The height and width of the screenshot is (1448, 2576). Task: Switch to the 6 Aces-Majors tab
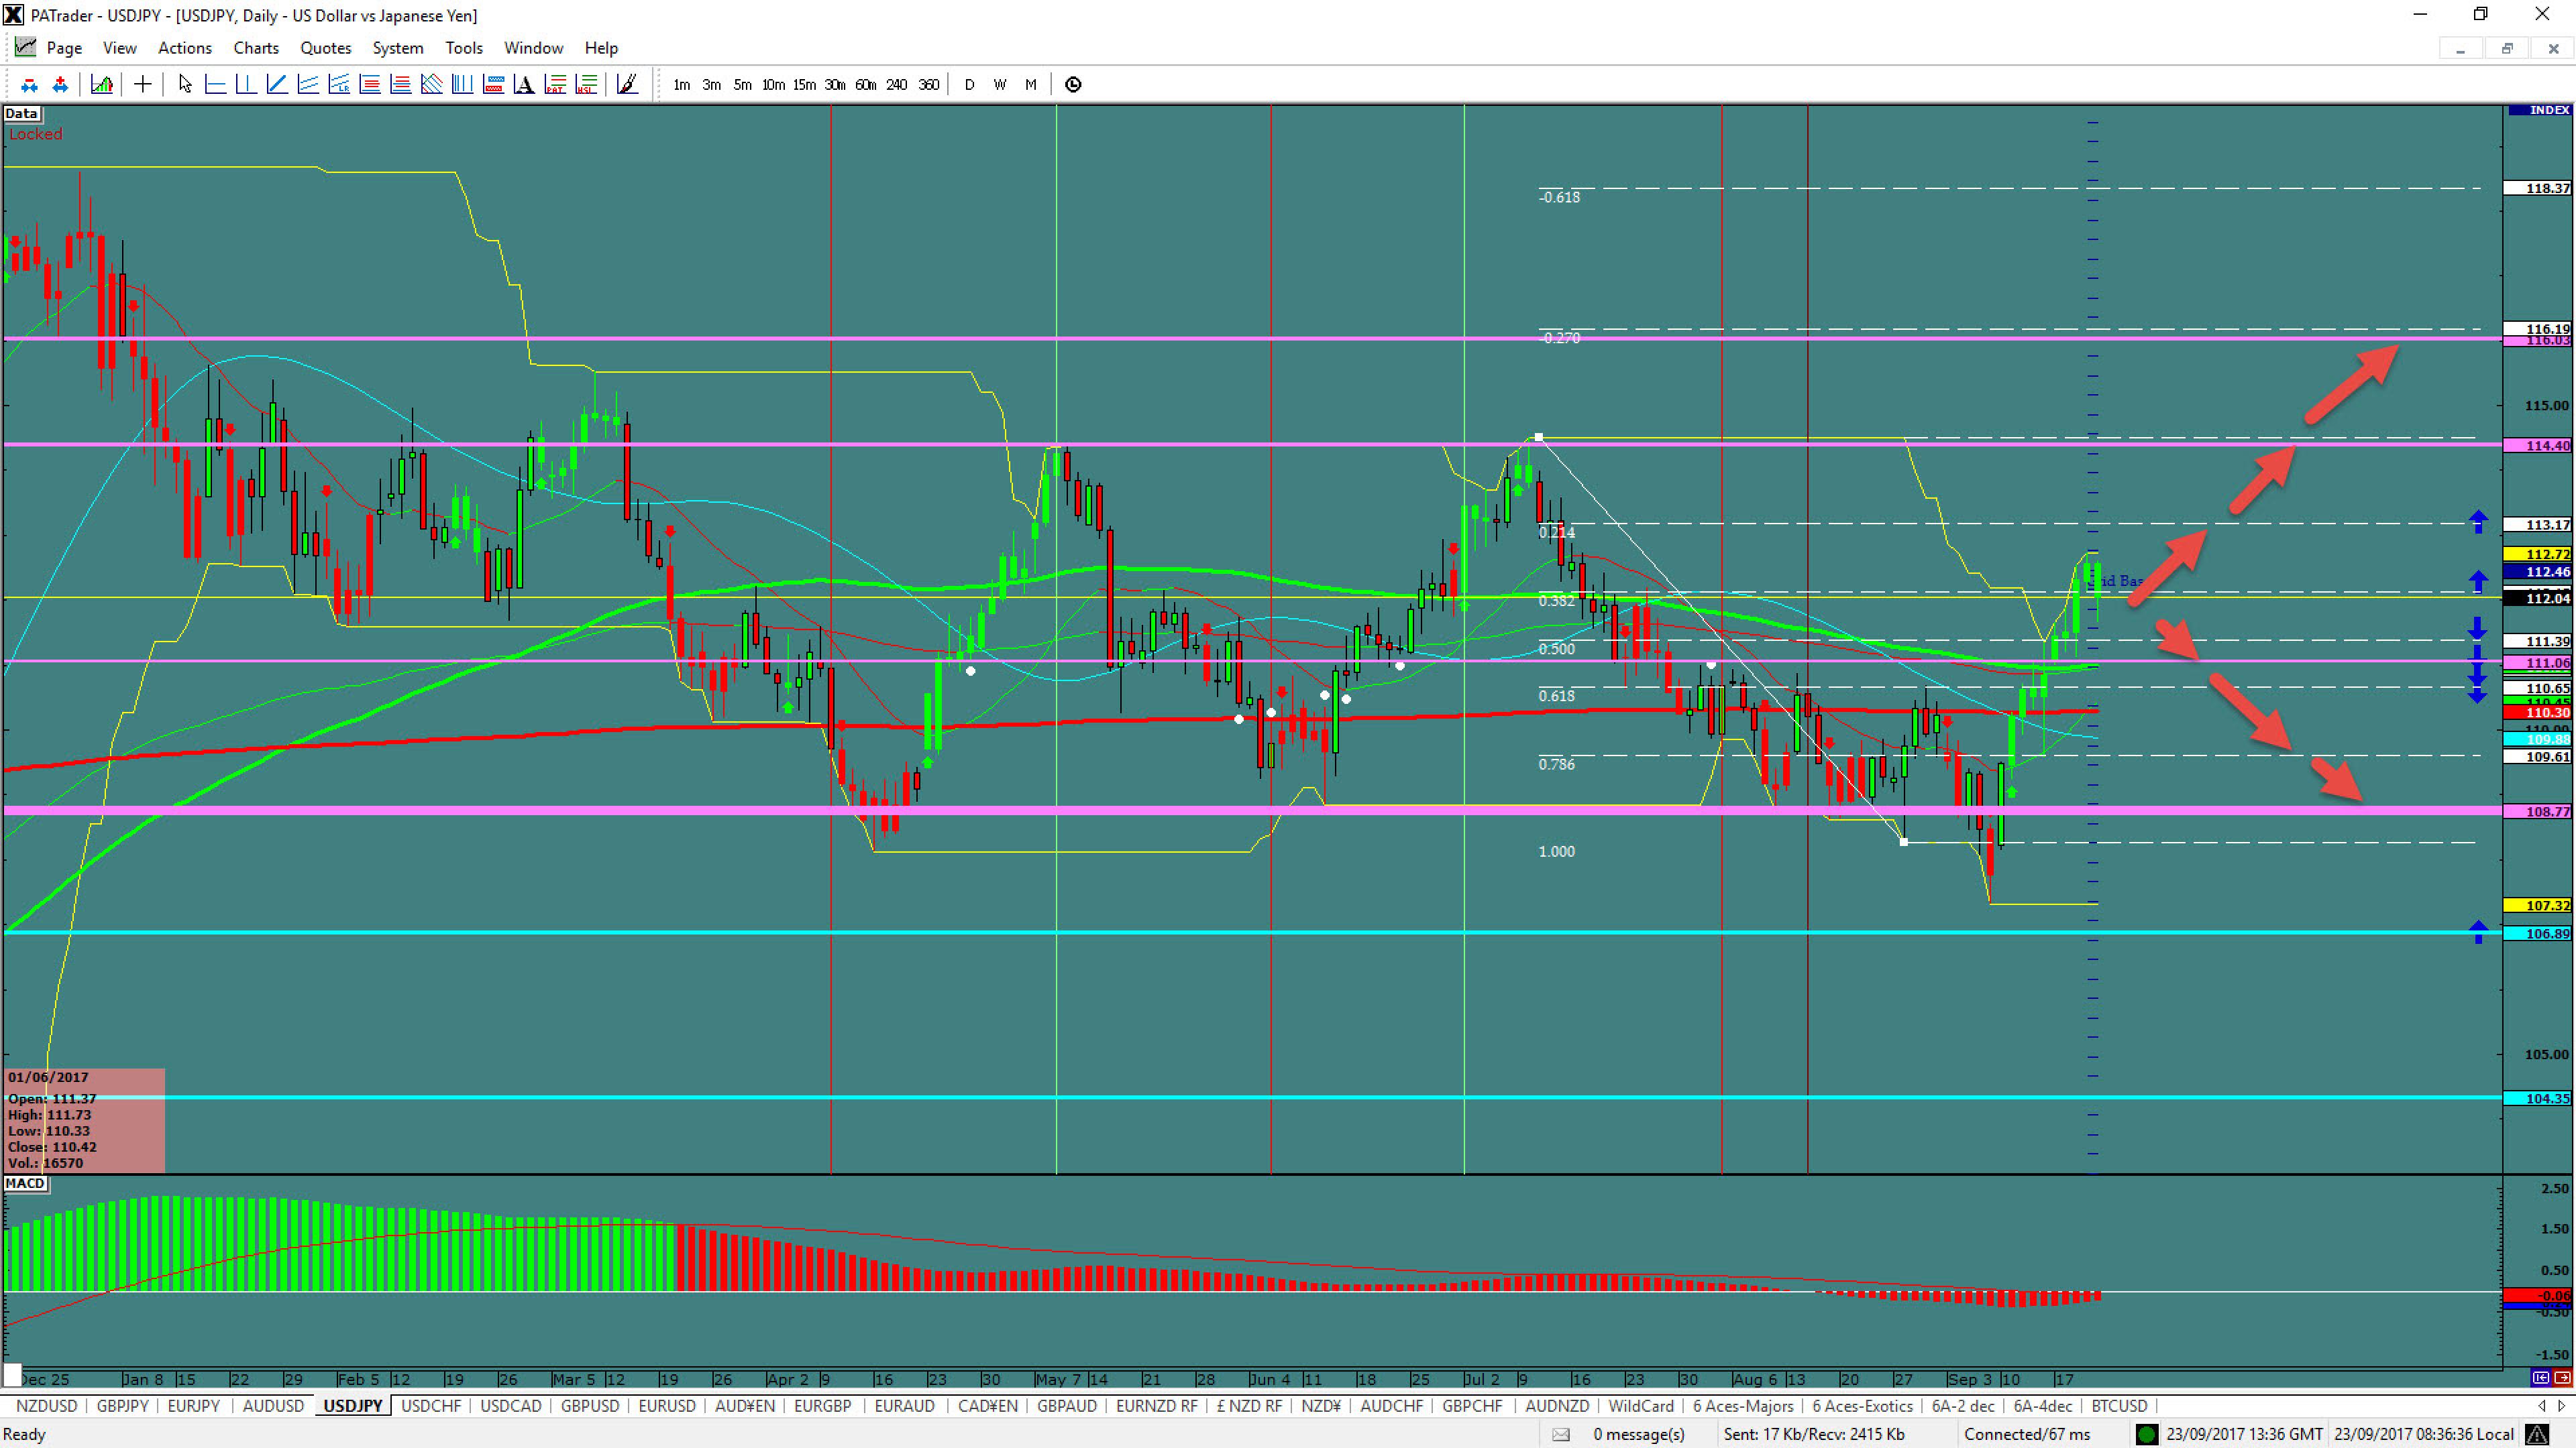pyautogui.click(x=1743, y=1406)
